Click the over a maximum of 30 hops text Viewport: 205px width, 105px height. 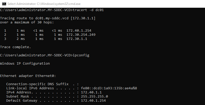coord(27,22)
